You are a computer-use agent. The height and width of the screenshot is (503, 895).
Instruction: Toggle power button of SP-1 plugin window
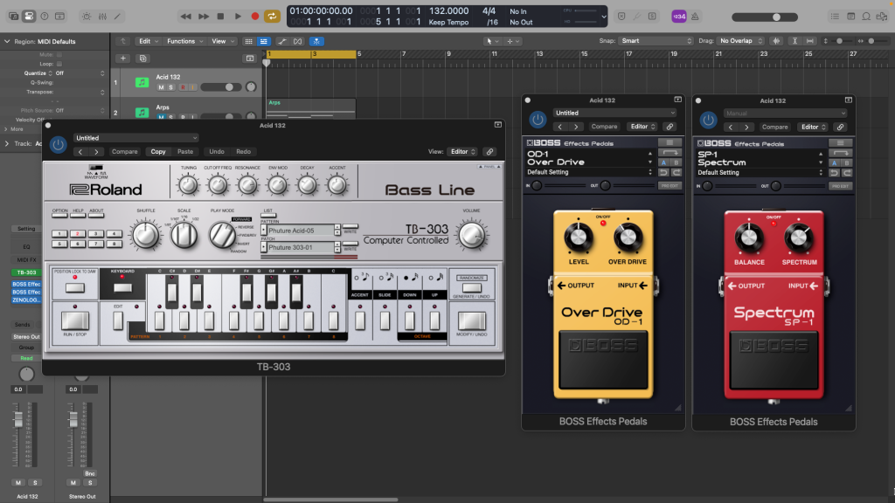tap(708, 121)
